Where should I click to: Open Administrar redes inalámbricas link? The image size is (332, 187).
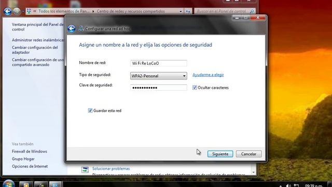[x=38, y=40]
